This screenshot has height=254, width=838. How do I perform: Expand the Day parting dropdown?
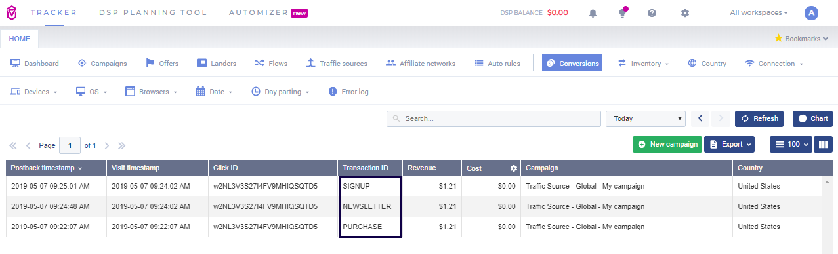281,92
